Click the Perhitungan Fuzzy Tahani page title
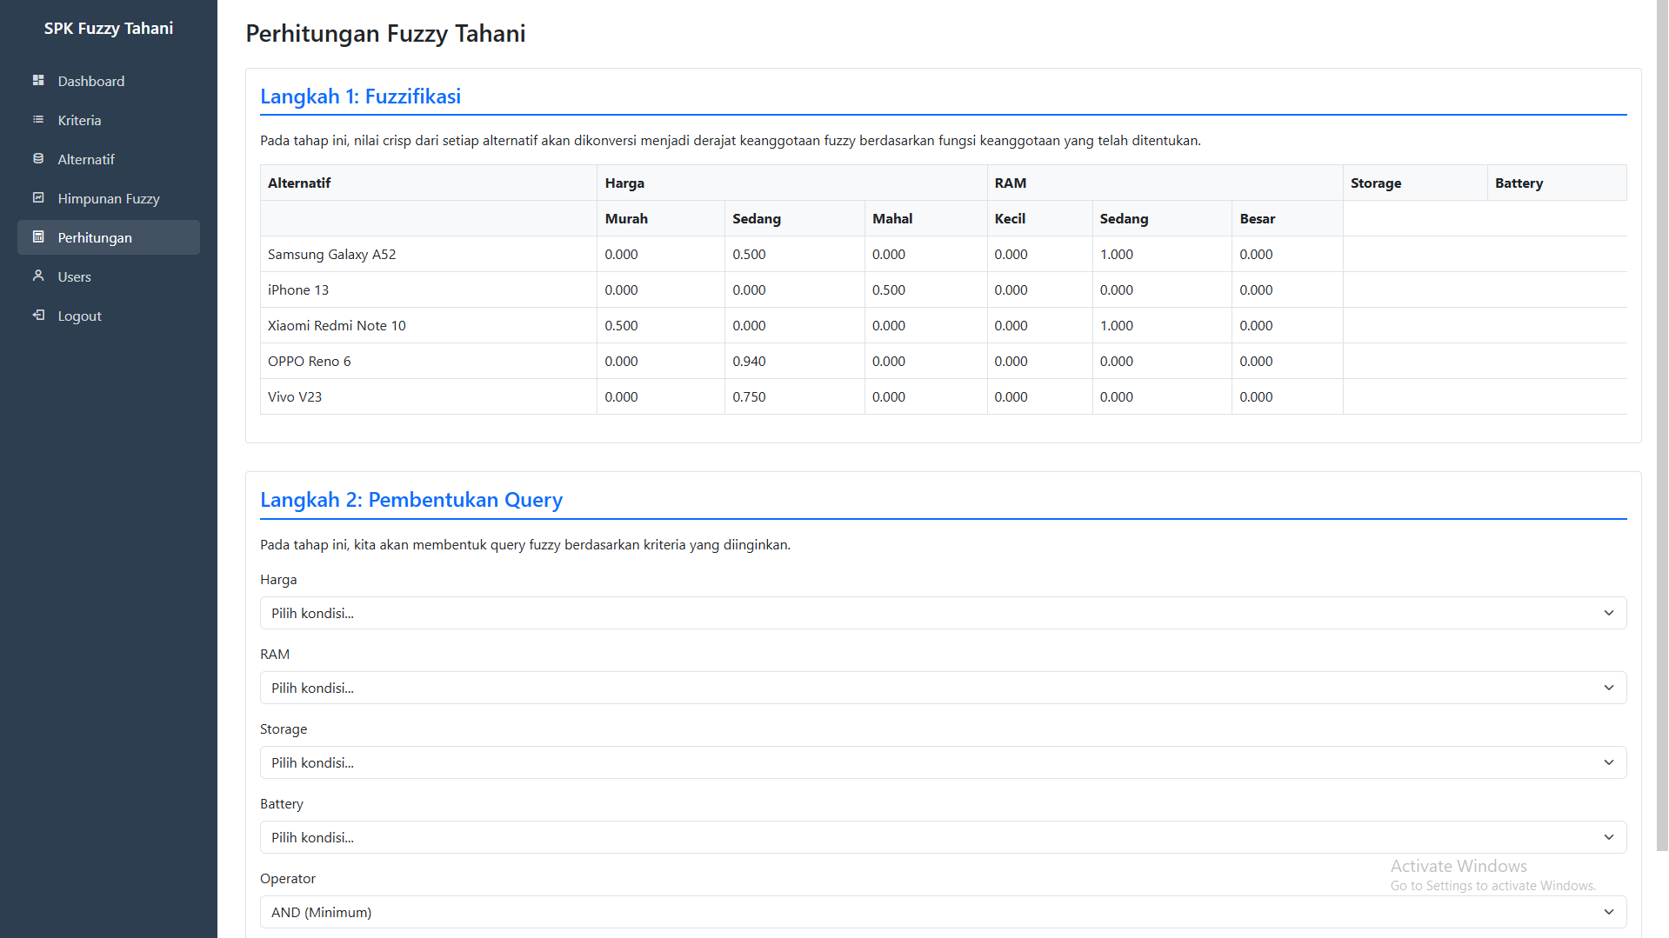This screenshot has width=1669, height=938. [x=385, y=33]
